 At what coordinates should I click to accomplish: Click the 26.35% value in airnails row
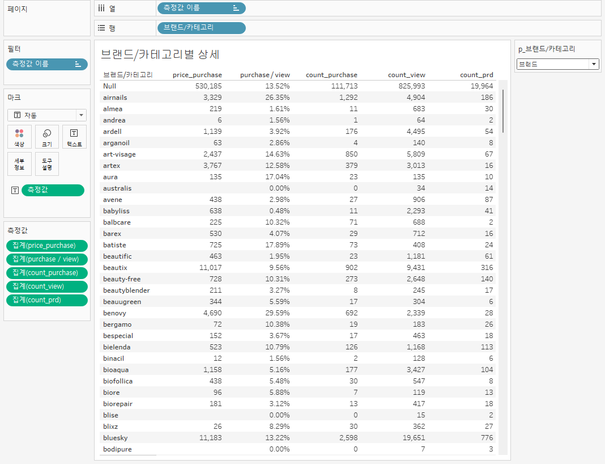[278, 98]
